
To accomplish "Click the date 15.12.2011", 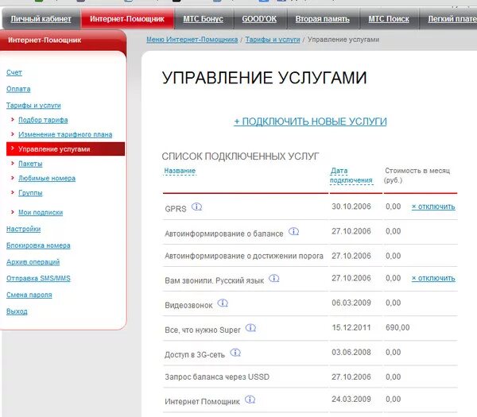I will (351, 327).
